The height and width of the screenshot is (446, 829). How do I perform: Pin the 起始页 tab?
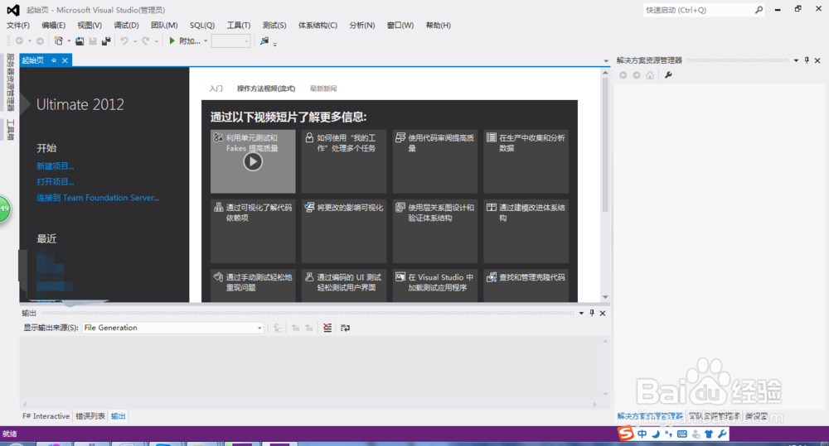(x=53, y=60)
